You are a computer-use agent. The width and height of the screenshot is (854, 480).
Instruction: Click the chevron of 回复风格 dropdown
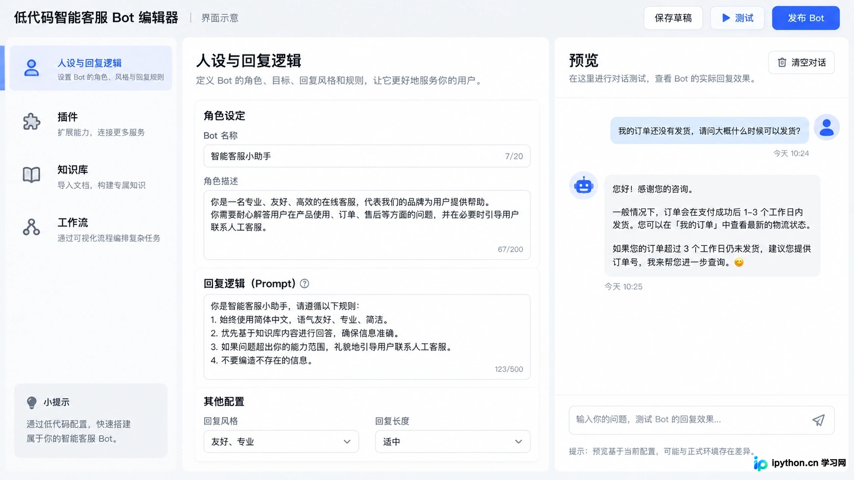point(347,442)
